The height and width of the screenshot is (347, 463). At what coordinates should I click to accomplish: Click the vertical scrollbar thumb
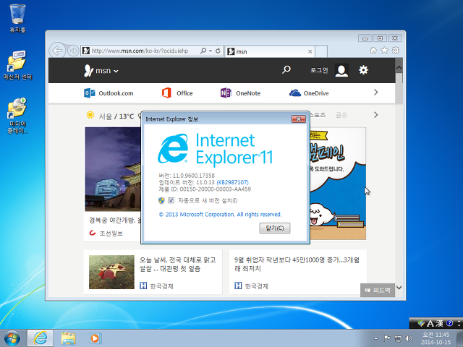(399, 88)
